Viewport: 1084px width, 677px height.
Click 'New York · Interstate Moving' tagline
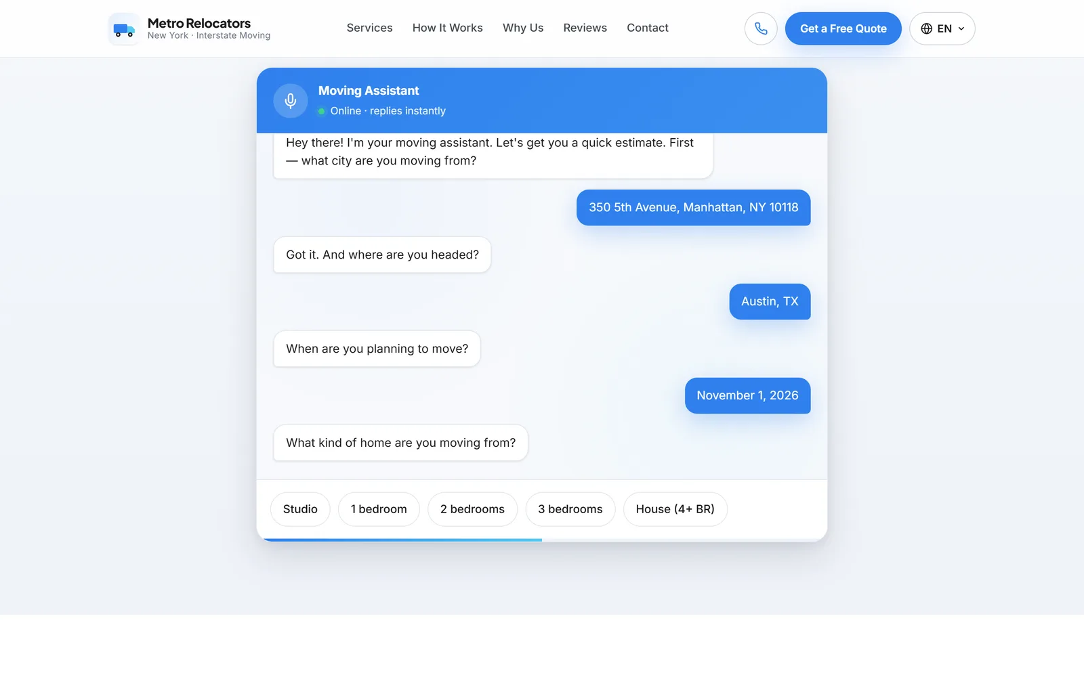(209, 36)
